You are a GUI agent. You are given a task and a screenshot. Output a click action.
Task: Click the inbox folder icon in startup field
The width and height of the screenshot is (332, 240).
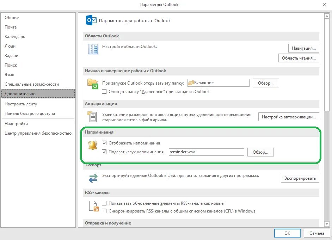point(191,83)
